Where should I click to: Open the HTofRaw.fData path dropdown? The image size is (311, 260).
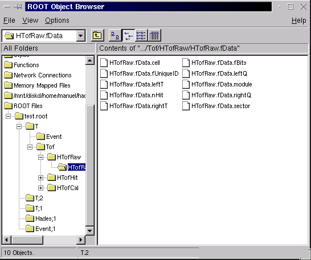[x=81, y=36]
